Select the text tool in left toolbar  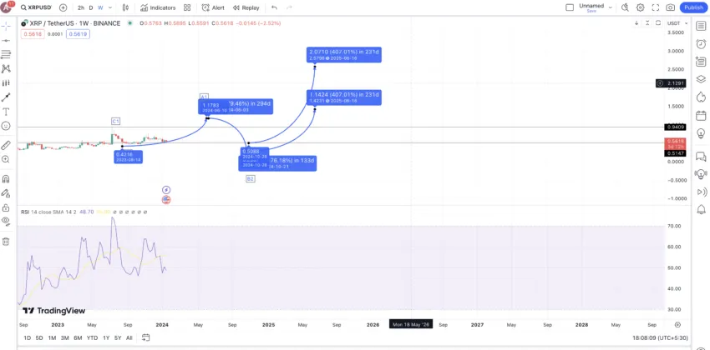[6, 112]
